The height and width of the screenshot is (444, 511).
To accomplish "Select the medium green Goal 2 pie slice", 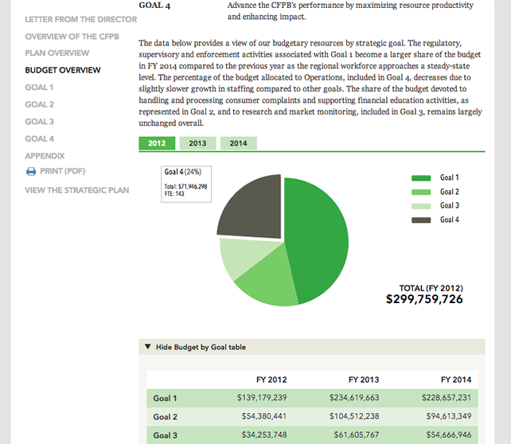I will [x=269, y=280].
